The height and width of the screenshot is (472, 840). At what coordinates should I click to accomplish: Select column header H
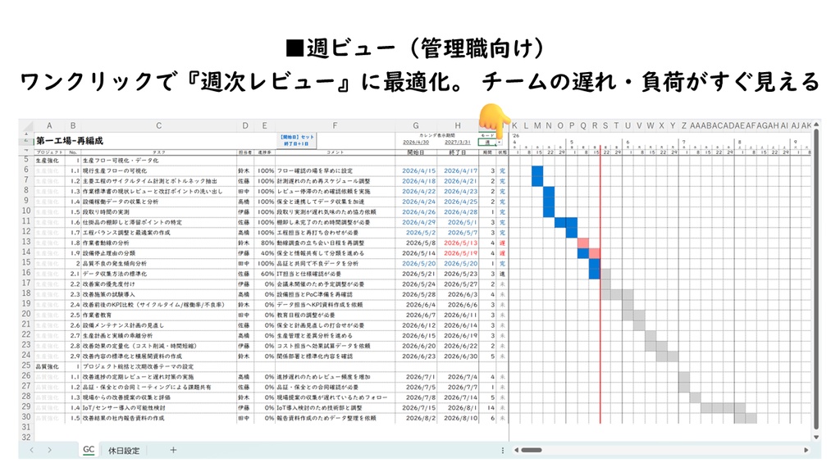[x=458, y=125]
